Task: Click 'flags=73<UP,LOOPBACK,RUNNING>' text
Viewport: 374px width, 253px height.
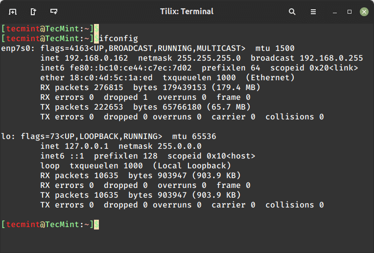Action: [x=92, y=137]
